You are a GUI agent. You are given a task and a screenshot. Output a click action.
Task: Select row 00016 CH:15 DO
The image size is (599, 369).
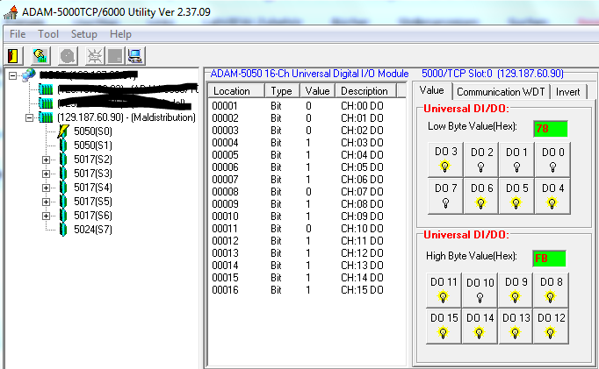point(306,290)
